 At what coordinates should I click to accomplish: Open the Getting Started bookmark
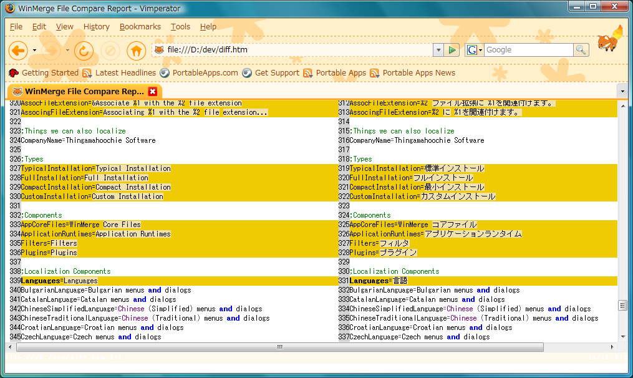pyautogui.click(x=44, y=73)
